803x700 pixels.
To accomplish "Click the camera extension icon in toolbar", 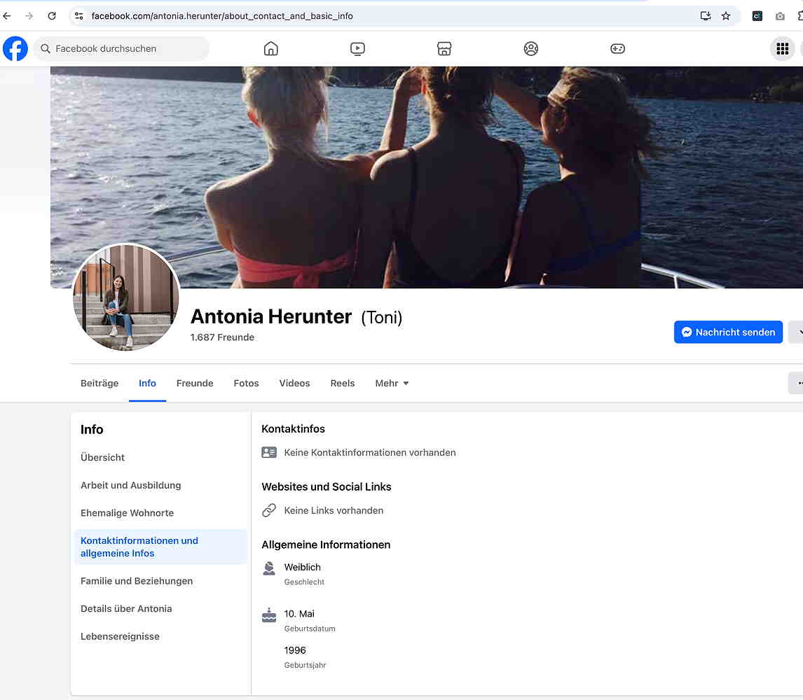I will (x=780, y=16).
